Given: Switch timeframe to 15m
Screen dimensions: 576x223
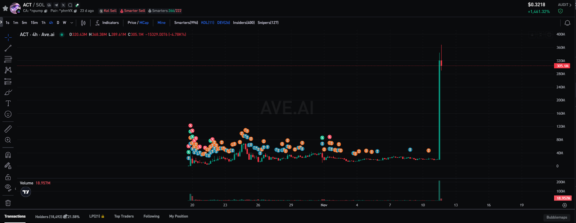Looking at the screenshot, I should pos(34,23).
